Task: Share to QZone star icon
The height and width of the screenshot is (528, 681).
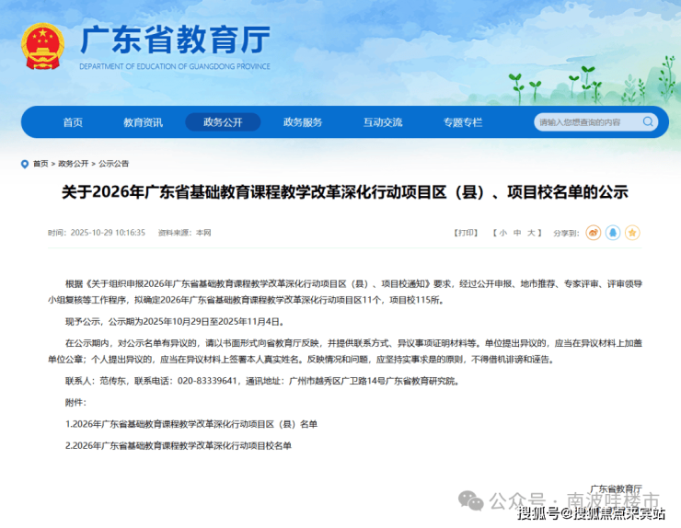Action: tap(632, 233)
